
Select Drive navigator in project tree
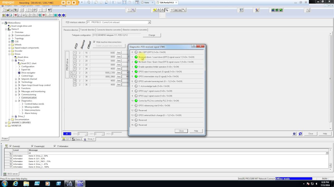(28, 73)
